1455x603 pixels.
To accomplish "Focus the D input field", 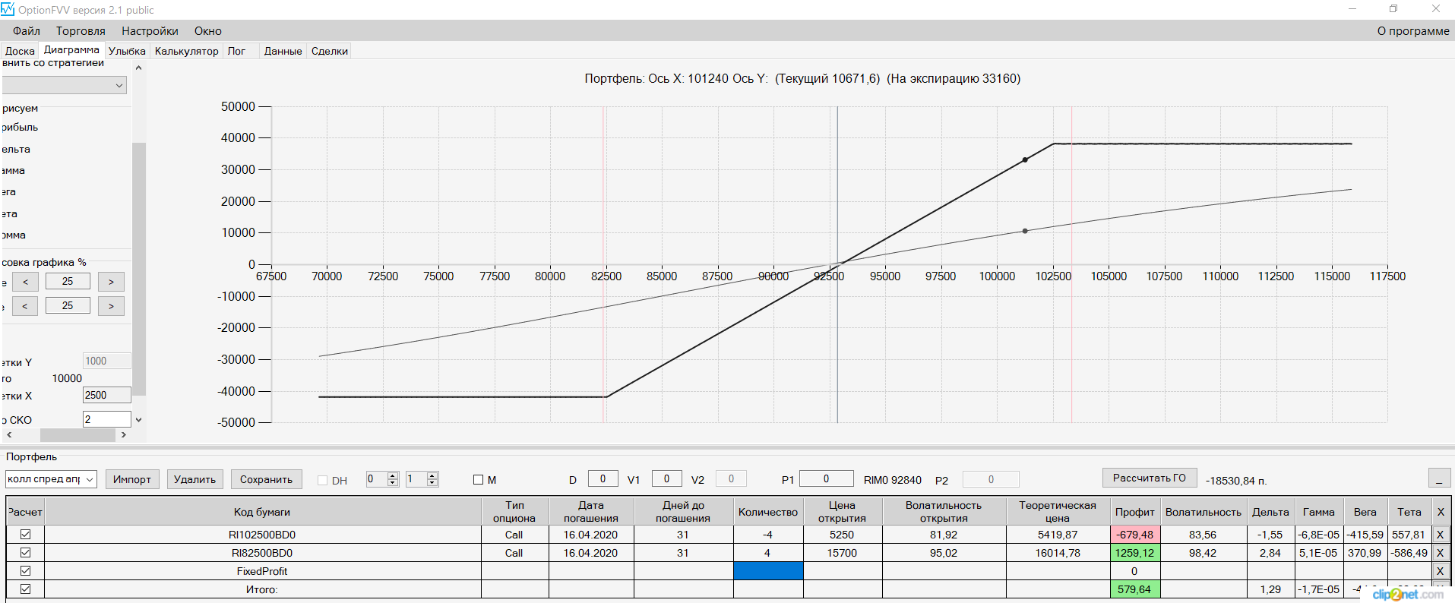I will [603, 478].
